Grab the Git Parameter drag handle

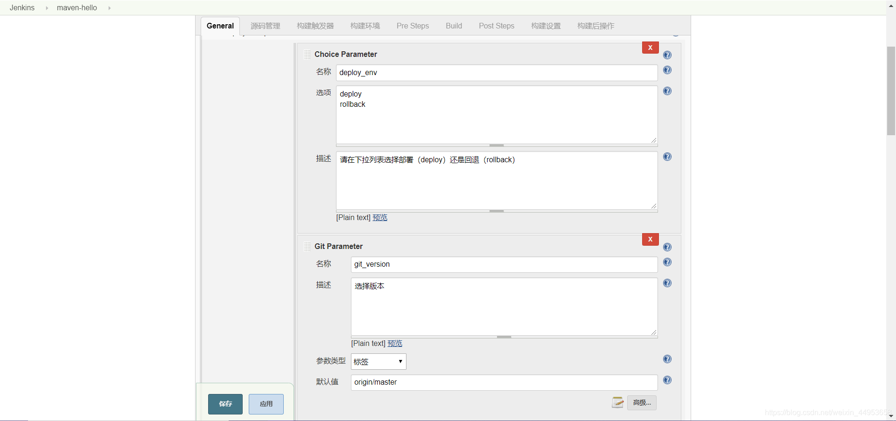(x=307, y=247)
